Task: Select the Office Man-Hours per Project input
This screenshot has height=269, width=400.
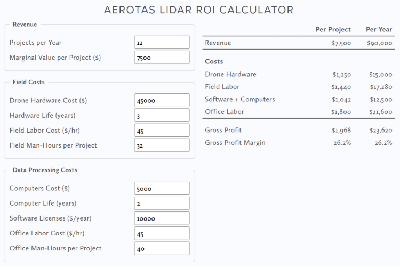Action: click(x=162, y=248)
